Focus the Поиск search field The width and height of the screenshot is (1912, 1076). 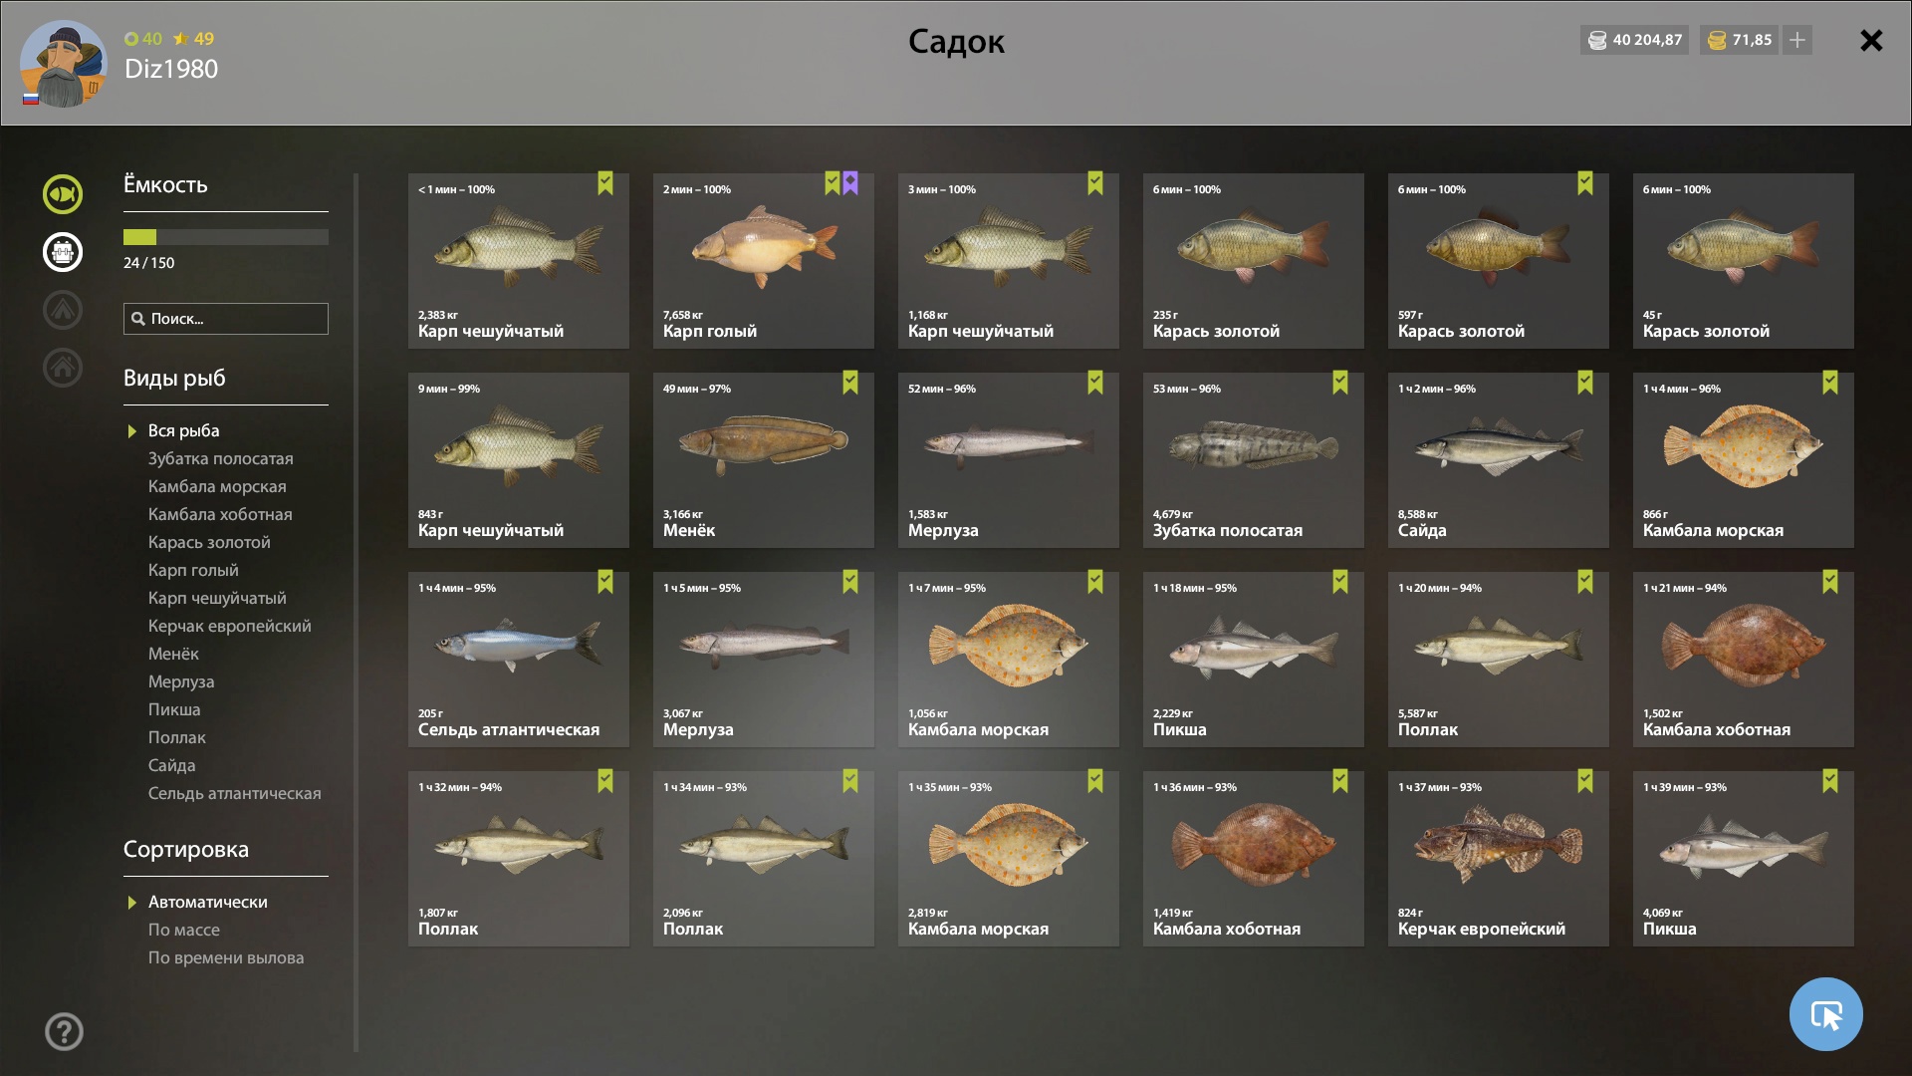226,319
